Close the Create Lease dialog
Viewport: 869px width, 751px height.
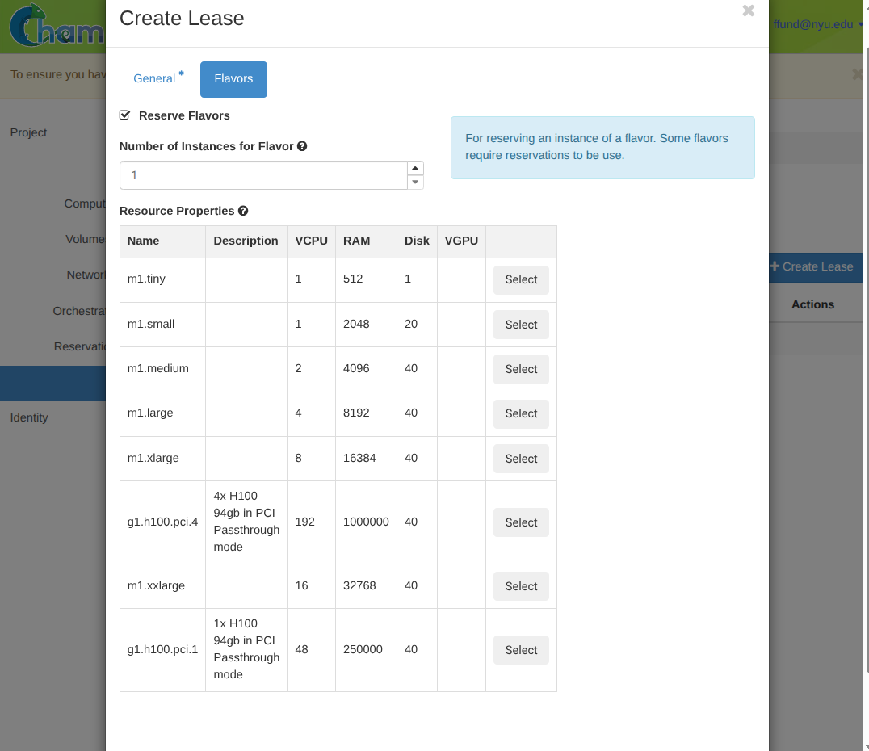[x=748, y=11]
